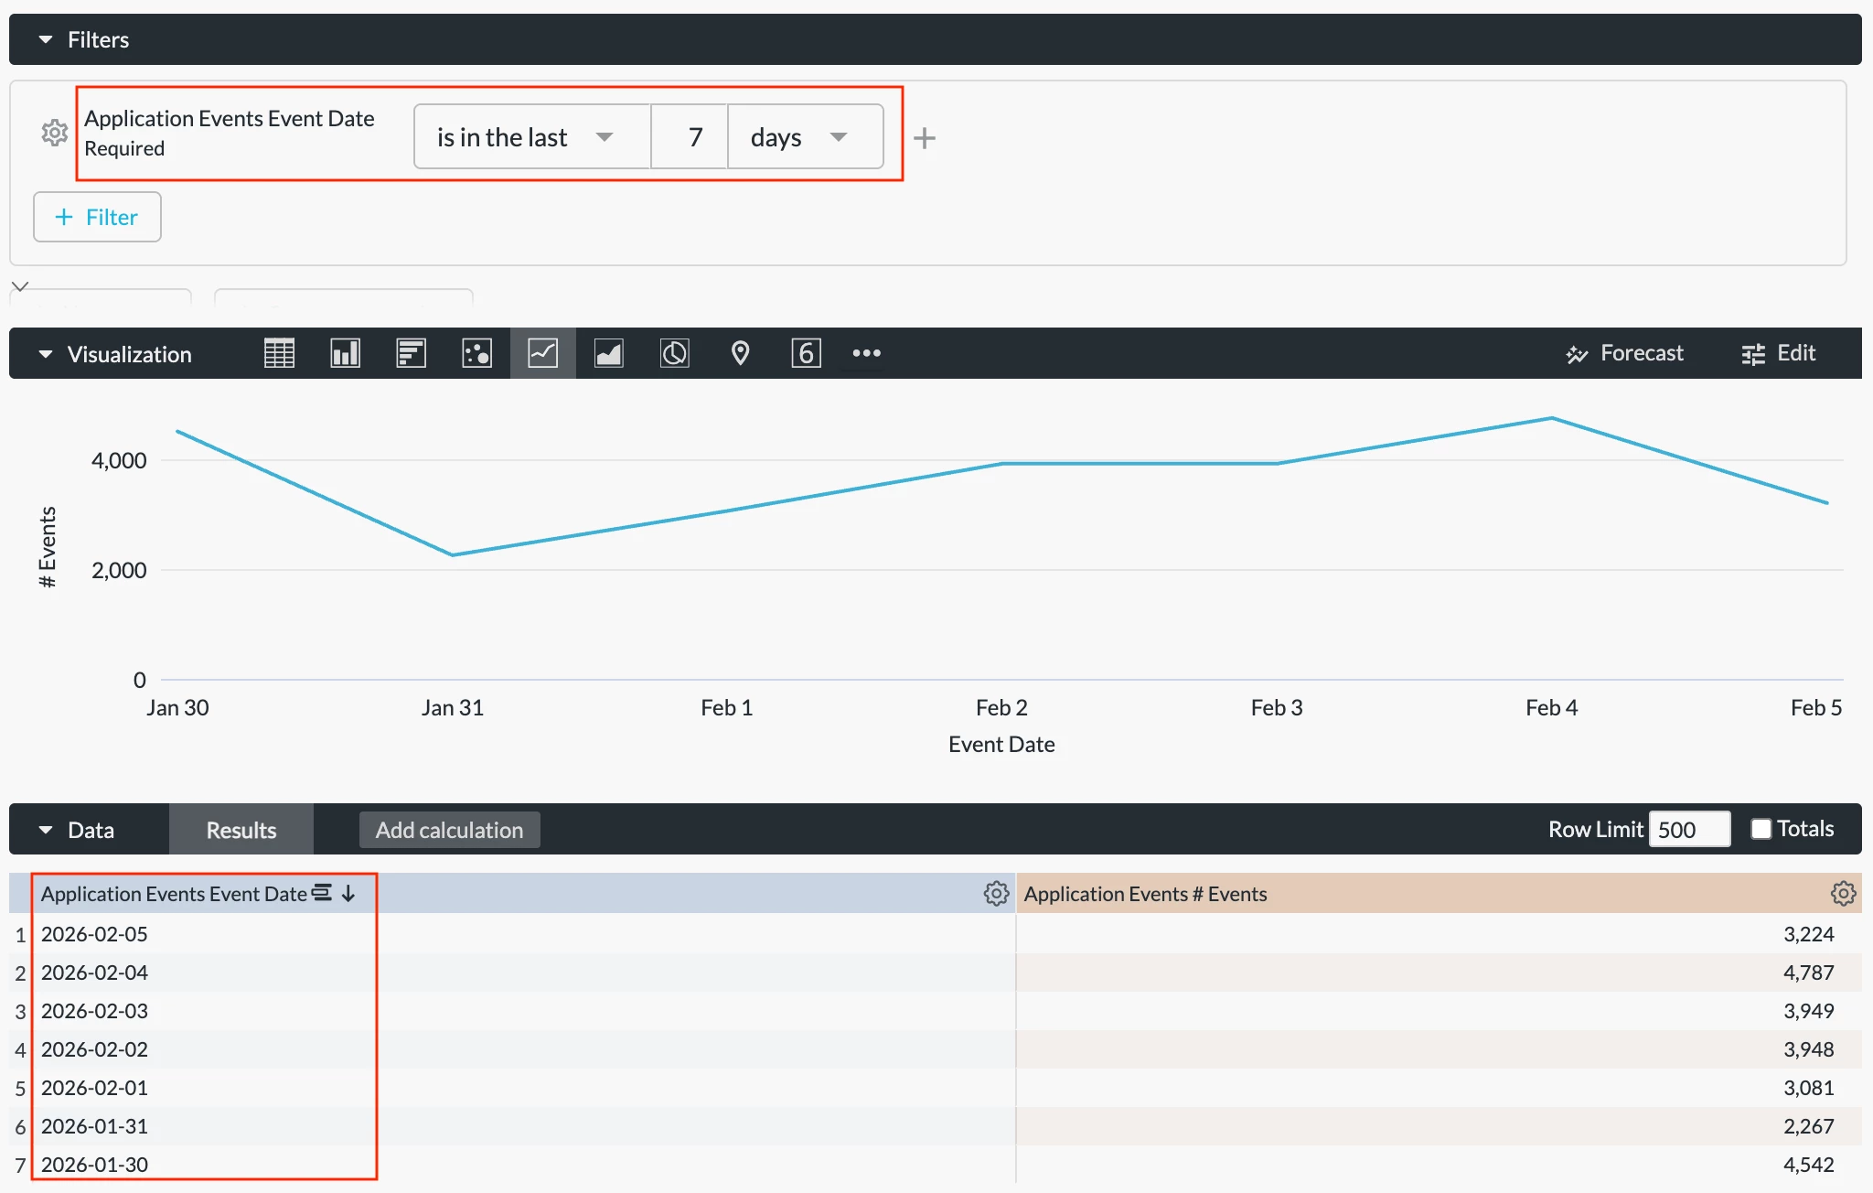Image resolution: width=1873 pixels, height=1193 pixels.
Task: Collapse the Visualization section
Action: point(46,354)
